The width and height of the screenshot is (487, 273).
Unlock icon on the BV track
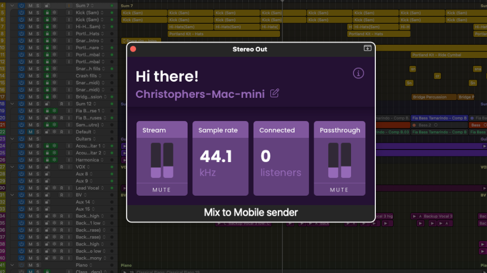(x=47, y=195)
